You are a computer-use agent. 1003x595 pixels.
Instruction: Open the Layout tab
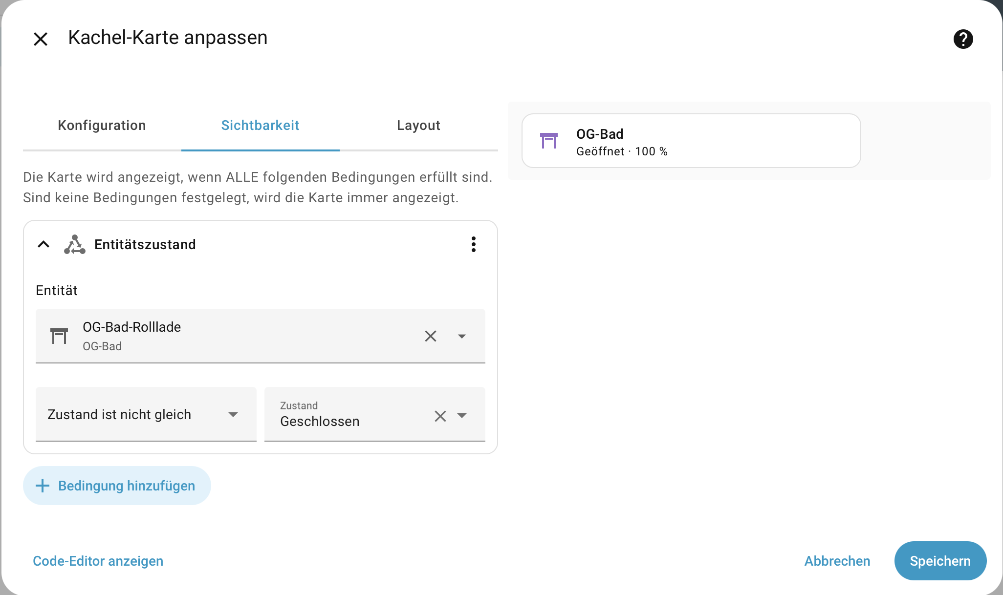(x=418, y=126)
